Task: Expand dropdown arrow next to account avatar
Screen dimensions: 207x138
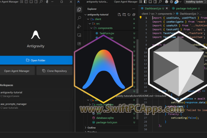Action: (x=180, y=2)
